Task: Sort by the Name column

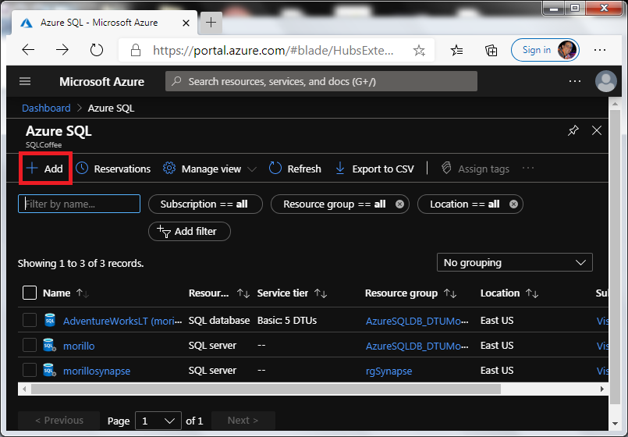Action: (x=66, y=293)
